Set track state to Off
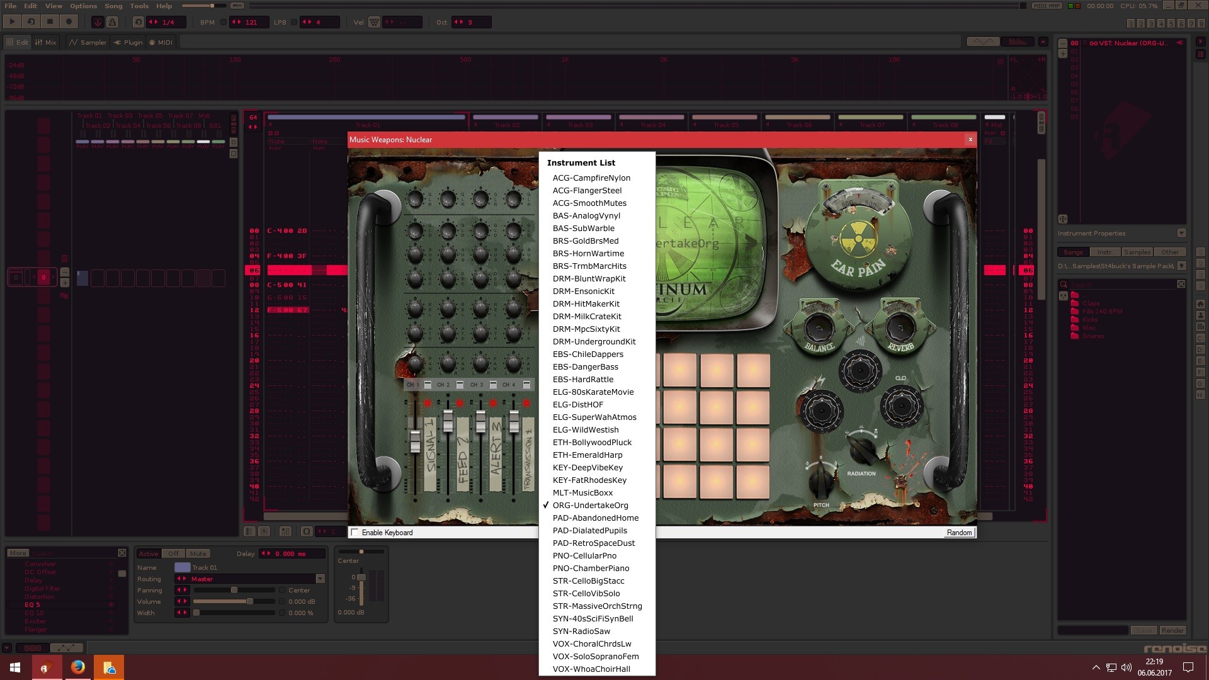1209x680 pixels. (173, 553)
